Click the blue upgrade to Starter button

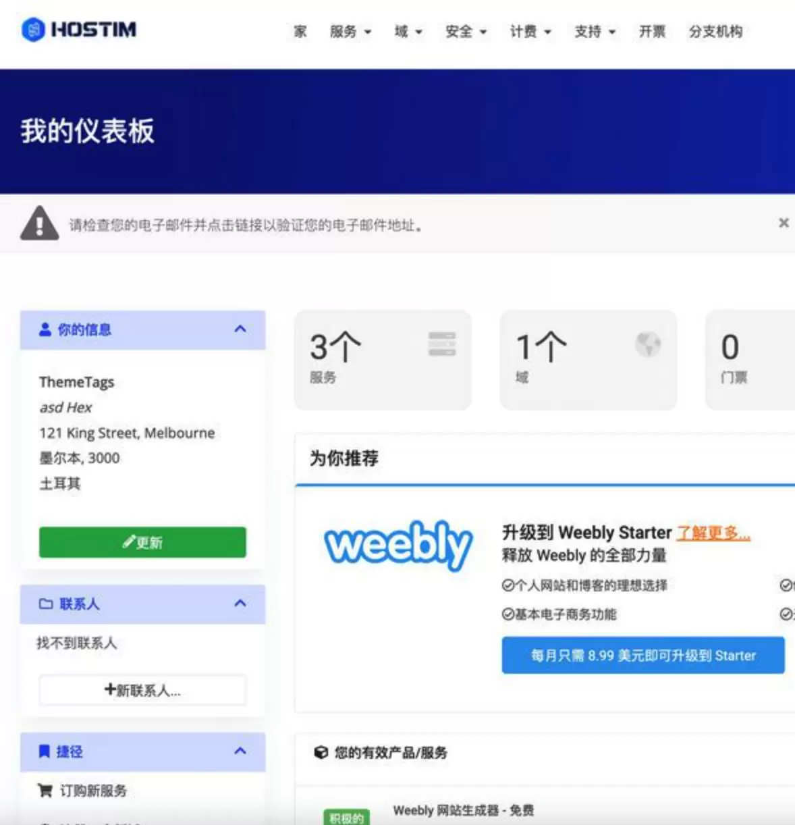[x=643, y=655]
